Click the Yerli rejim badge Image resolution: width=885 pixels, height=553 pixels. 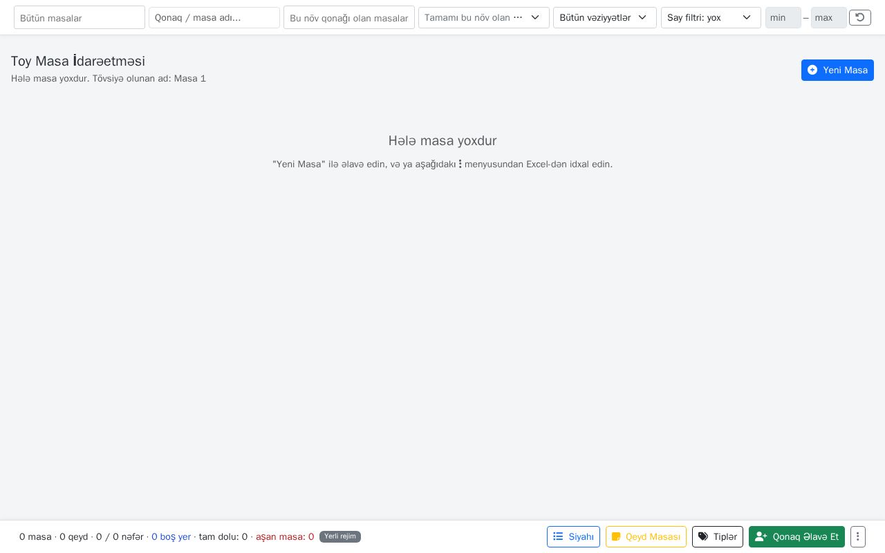340,536
